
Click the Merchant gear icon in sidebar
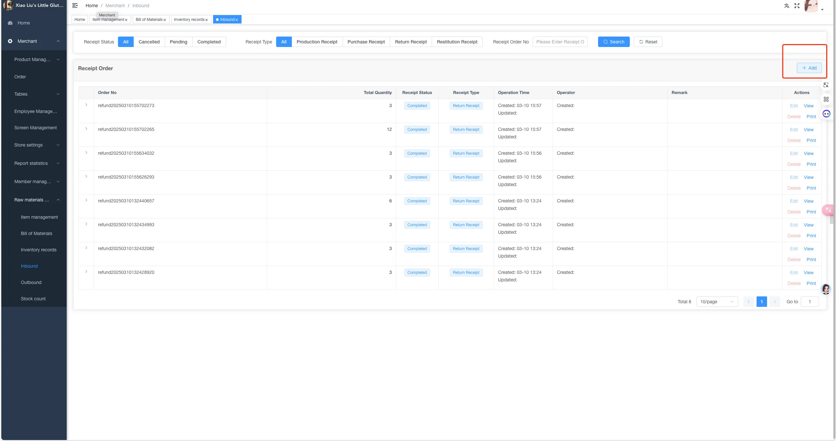tap(10, 41)
